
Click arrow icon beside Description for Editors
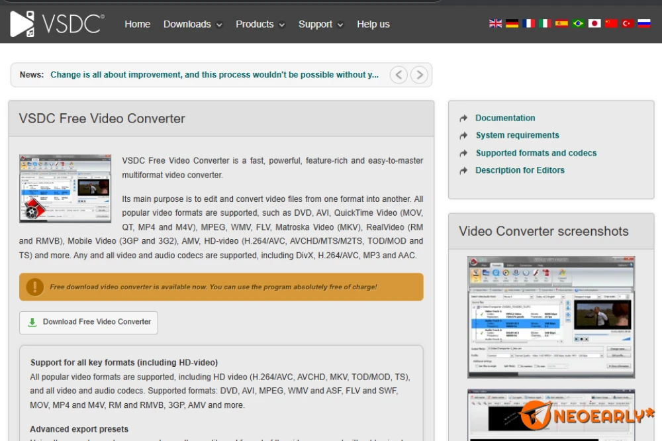[463, 171]
